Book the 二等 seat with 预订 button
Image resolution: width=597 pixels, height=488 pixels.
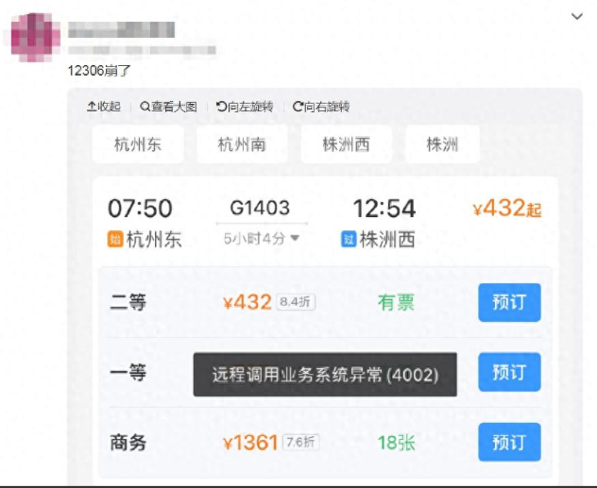click(x=509, y=302)
